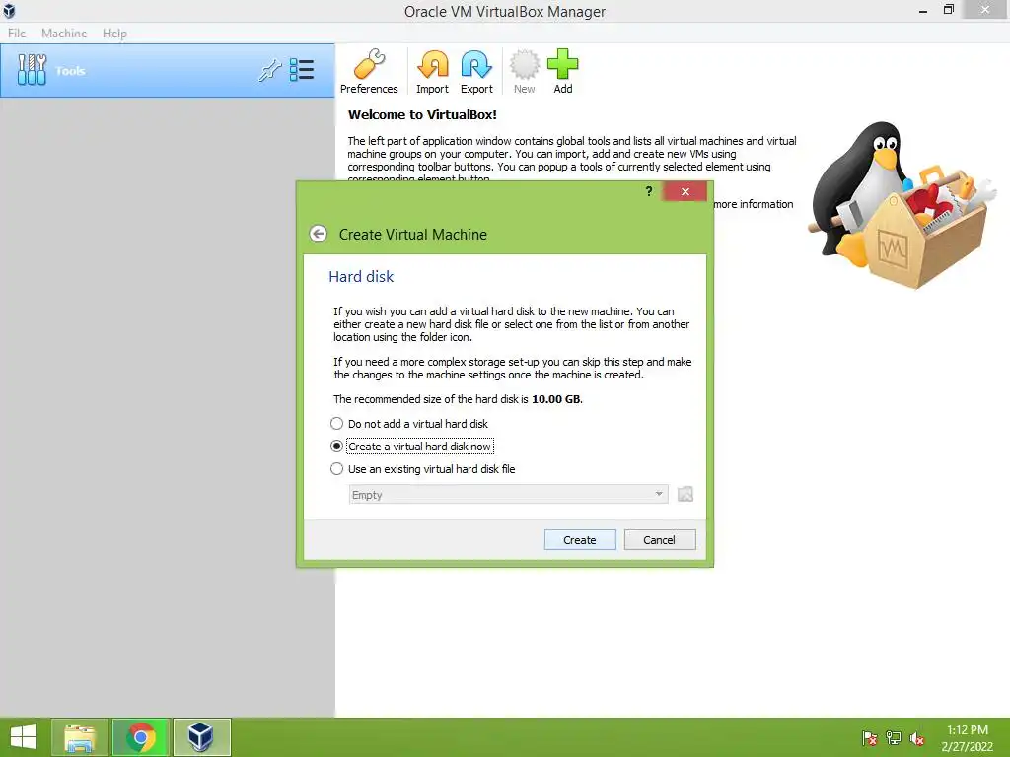Open Preferences from the toolbar

[x=369, y=71]
